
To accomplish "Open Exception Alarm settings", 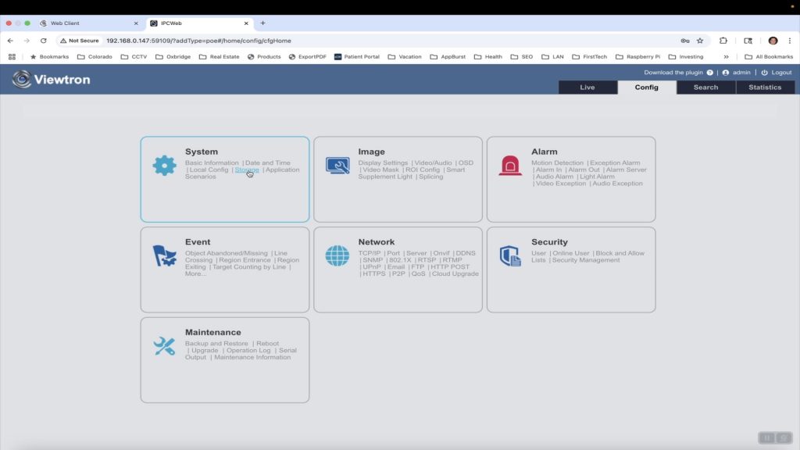I will point(615,162).
